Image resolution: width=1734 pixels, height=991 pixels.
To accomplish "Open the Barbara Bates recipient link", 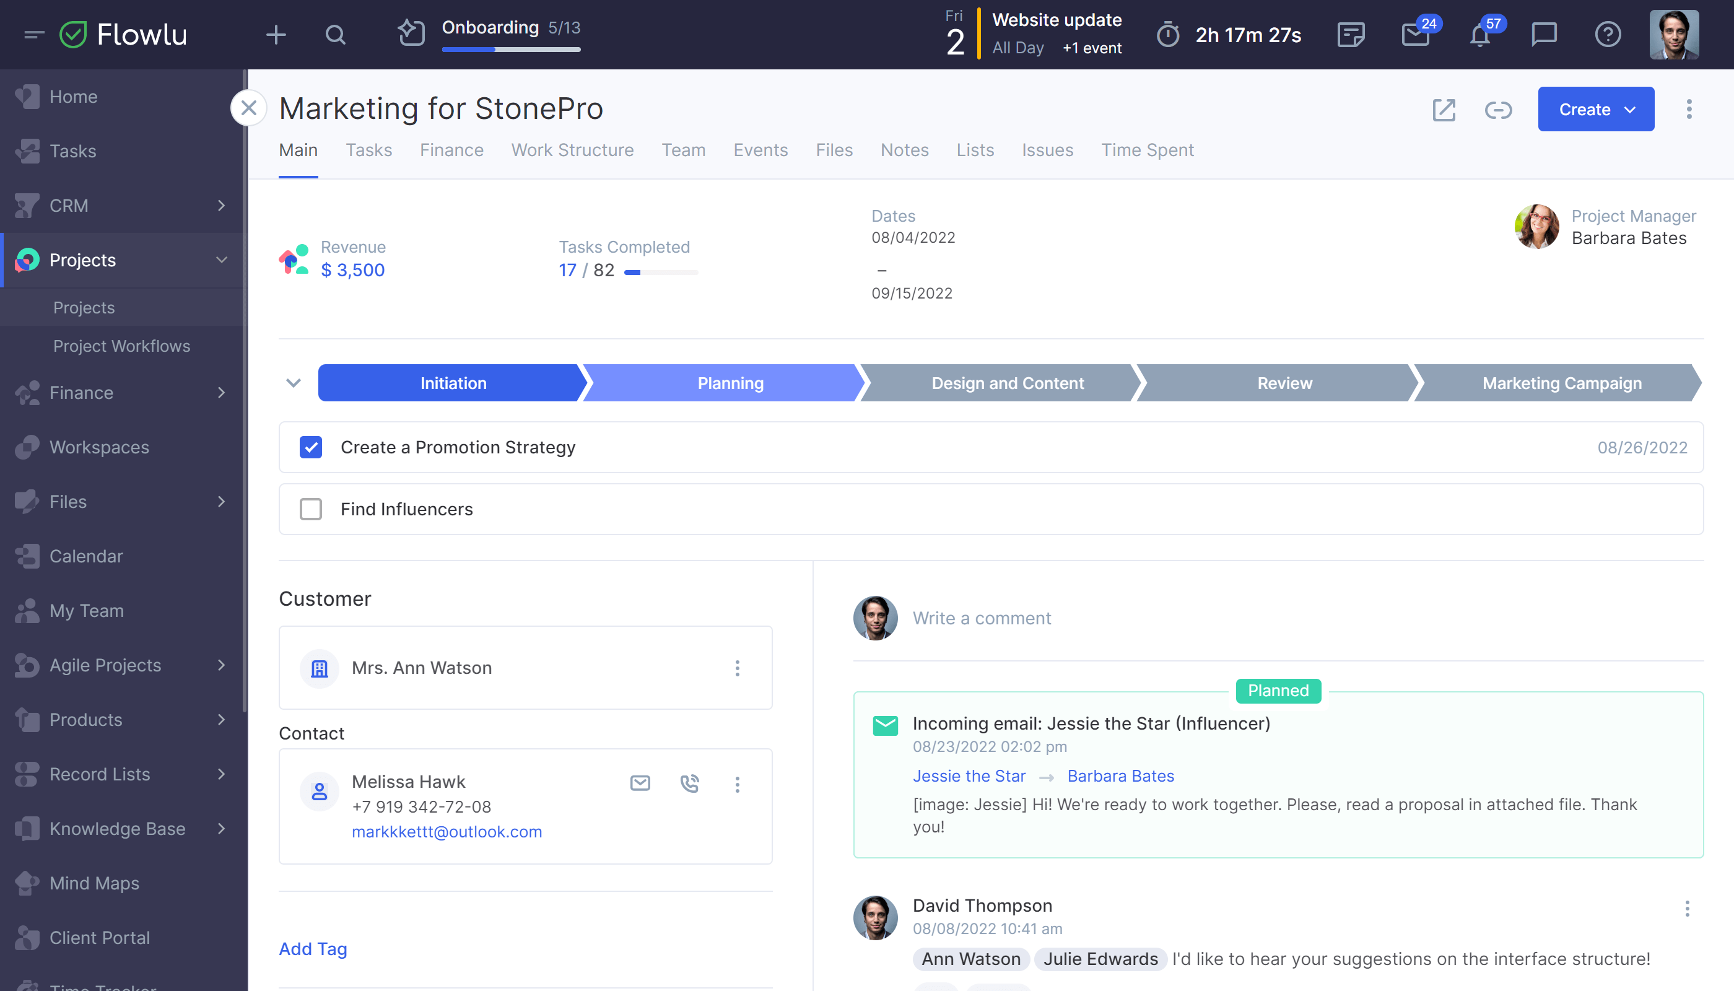I will click(1120, 776).
